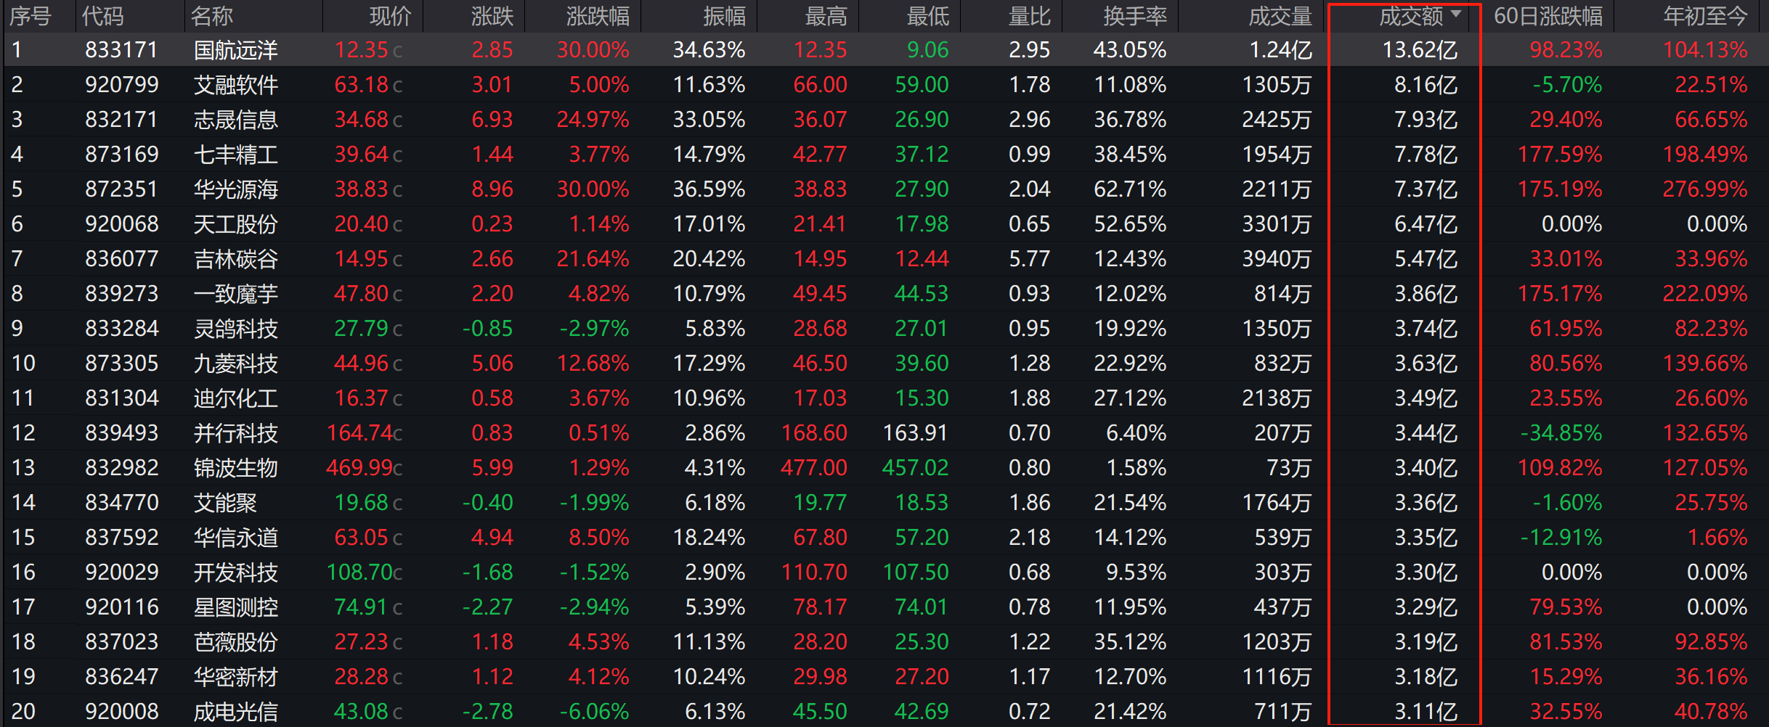This screenshot has width=1769, height=727.
Task: Select stock row 灵鸽科技
Action: click(x=884, y=329)
